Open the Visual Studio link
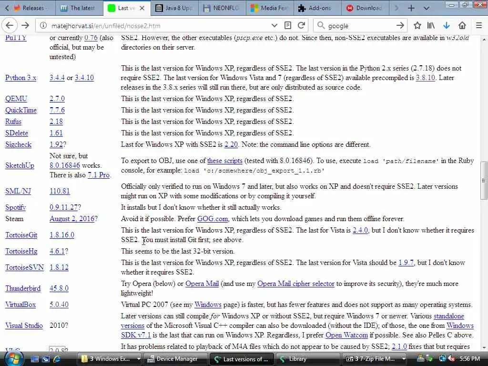The image size is (488, 366). click(x=24, y=325)
